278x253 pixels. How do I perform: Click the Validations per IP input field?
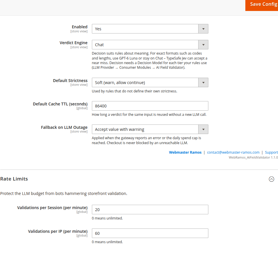click(150, 233)
